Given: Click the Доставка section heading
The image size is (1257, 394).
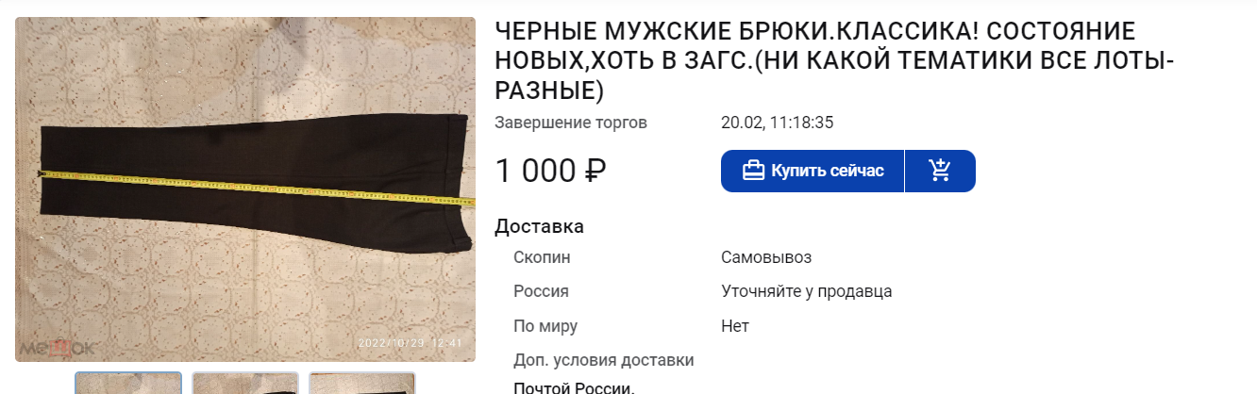Looking at the screenshot, I should pyautogui.click(x=539, y=226).
